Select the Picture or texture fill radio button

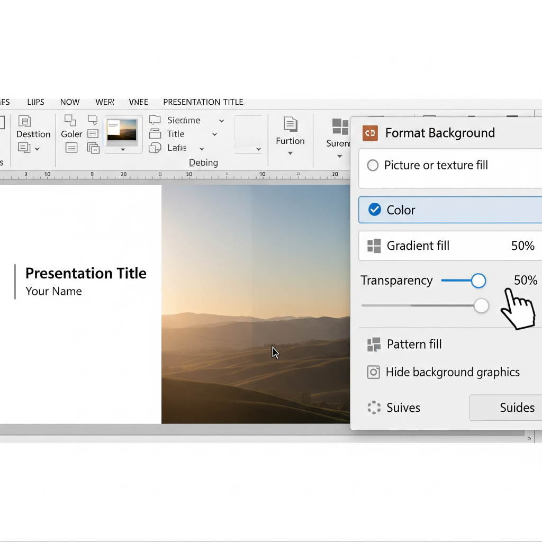(x=373, y=165)
